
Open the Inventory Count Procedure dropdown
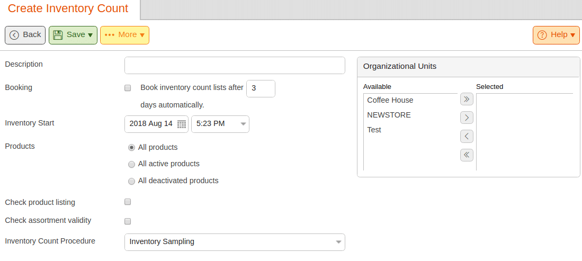point(235,242)
